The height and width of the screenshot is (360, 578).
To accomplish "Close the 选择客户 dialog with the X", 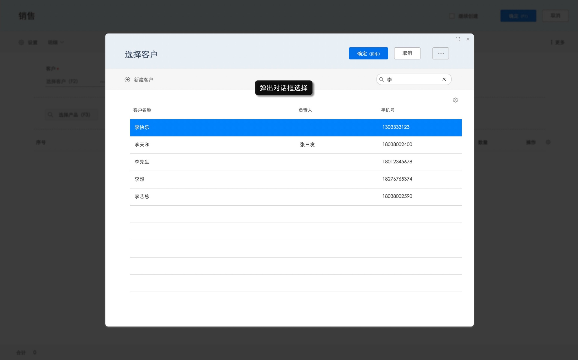I will point(468,39).
